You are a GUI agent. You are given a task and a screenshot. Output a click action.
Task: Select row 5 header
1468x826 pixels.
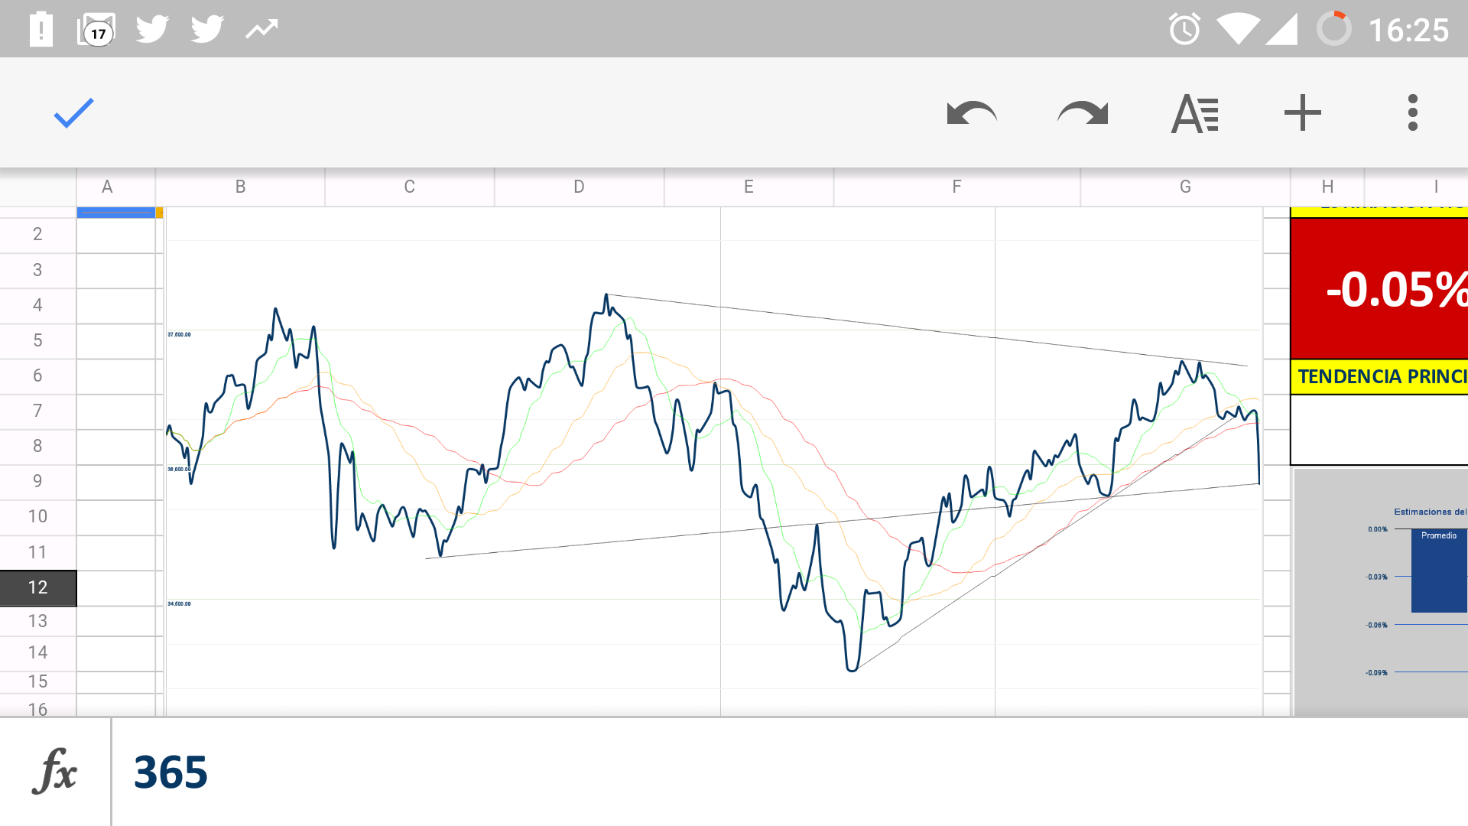37,340
